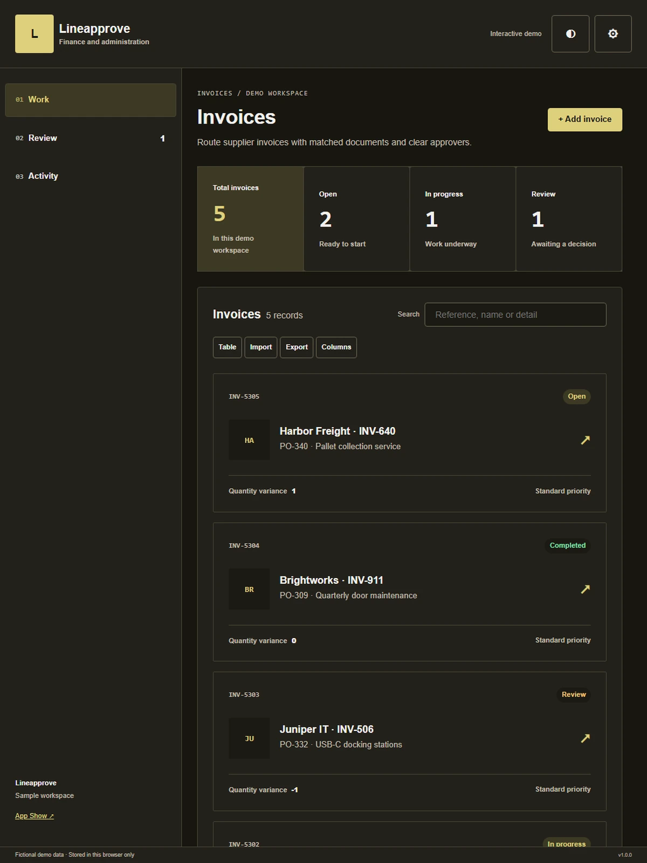Select the Review navigation item
The height and width of the screenshot is (863, 647).
tap(91, 138)
